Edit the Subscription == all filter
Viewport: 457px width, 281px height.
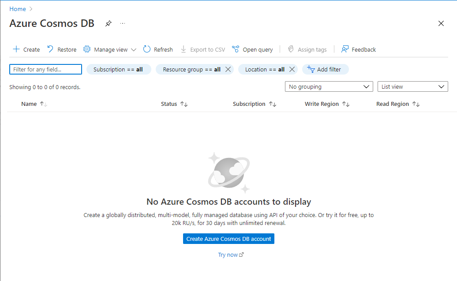click(x=119, y=69)
